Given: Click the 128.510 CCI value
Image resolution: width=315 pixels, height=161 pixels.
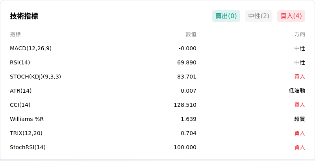Looking at the screenshot, I should (x=185, y=105).
